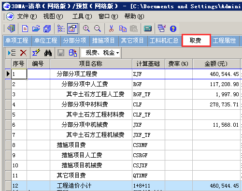
Task: Switch to the 其它项目 tab
Action: 133,41
